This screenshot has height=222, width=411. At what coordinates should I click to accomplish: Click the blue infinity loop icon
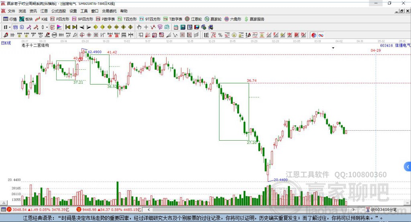pos(321,35)
